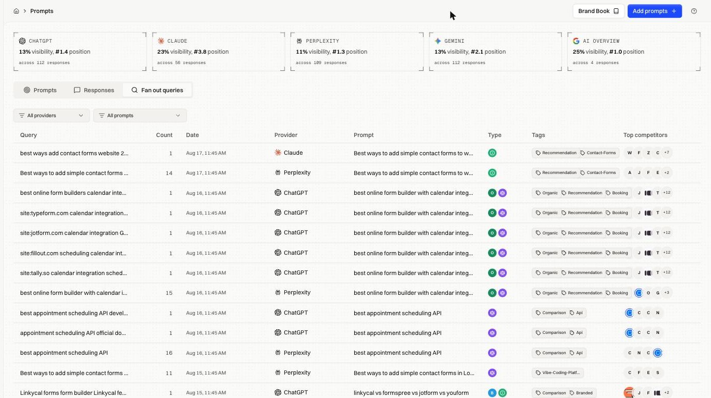The width and height of the screenshot is (711, 398).
Task: Click Perplexity icon in the count-16 row
Action: click(278, 353)
